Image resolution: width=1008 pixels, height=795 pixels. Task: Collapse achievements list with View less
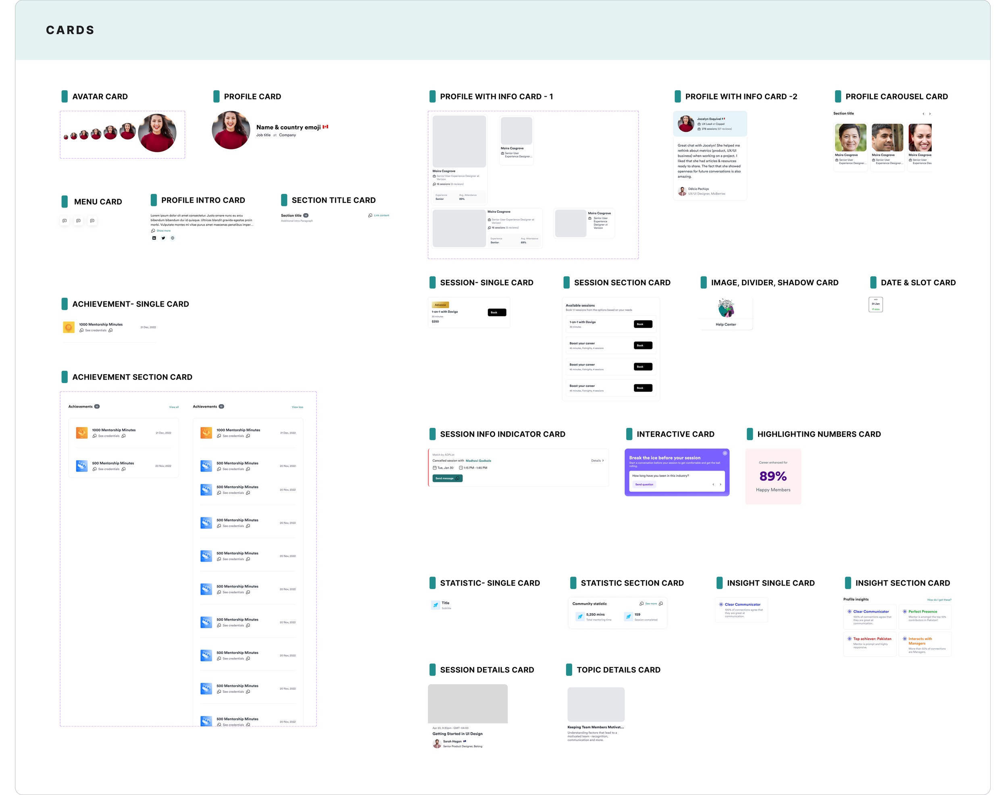point(297,407)
